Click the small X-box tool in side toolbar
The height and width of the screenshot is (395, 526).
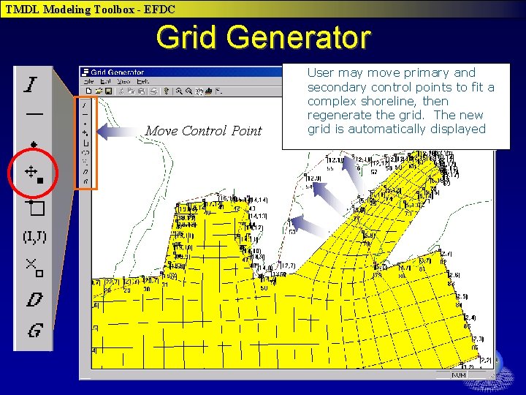click(85, 162)
